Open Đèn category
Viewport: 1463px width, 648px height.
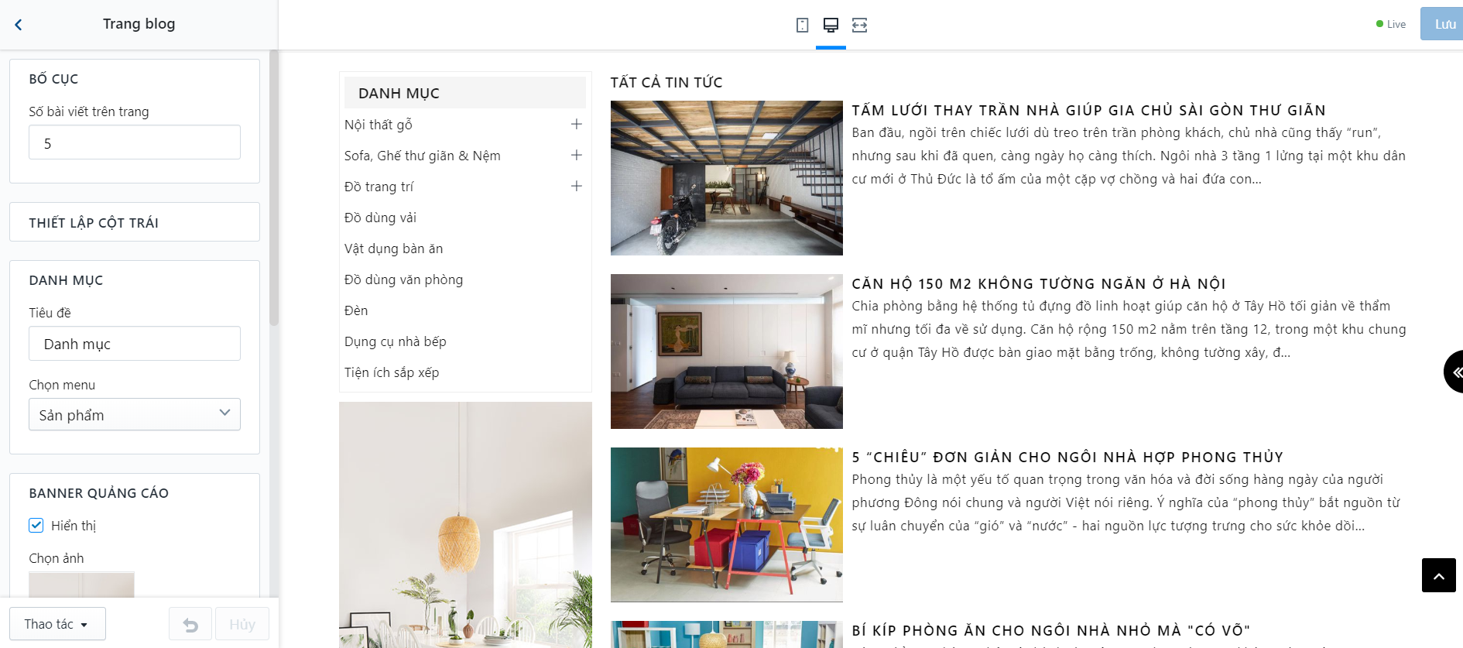(356, 310)
